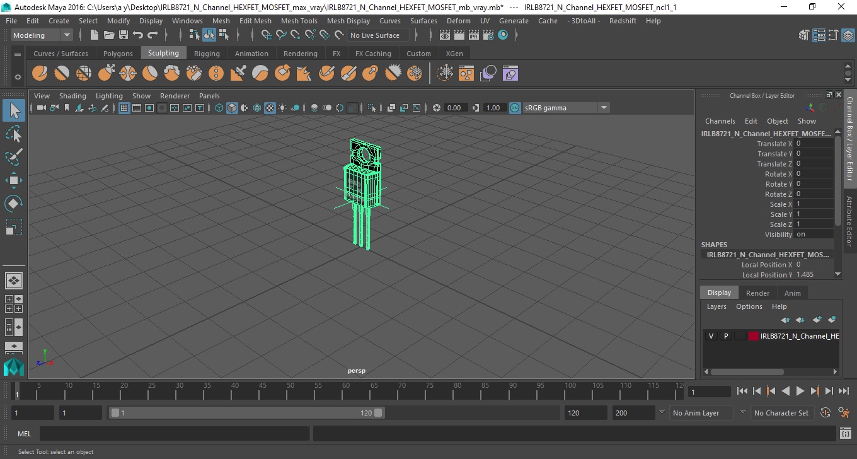Viewport: 857px width, 459px height.
Task: Choose the Lasso select tool
Action: click(14, 134)
